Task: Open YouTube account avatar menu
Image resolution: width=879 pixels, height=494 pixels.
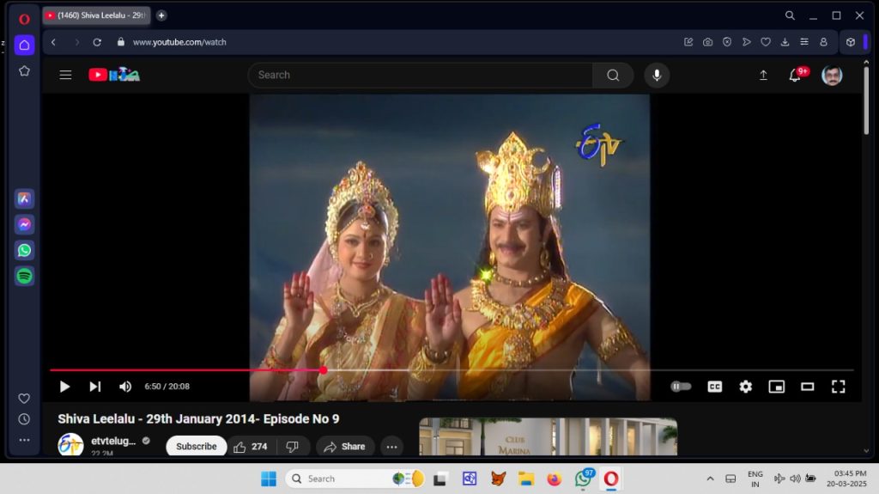Action: [x=832, y=76]
